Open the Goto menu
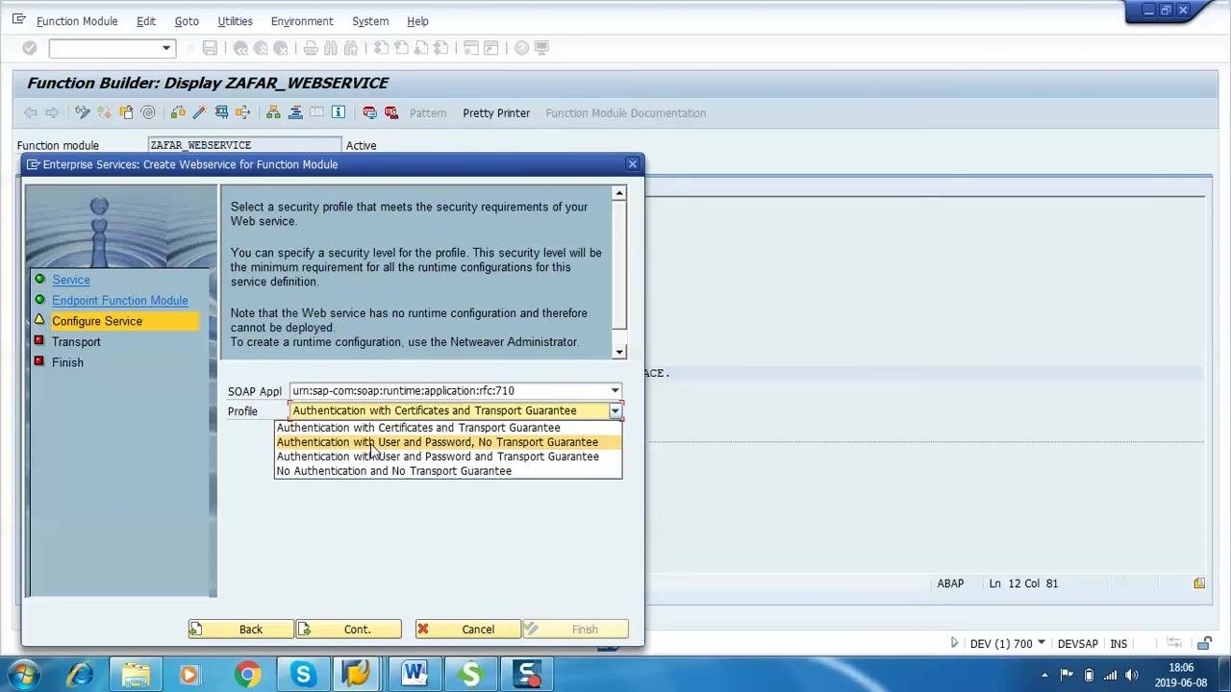 [x=187, y=21]
